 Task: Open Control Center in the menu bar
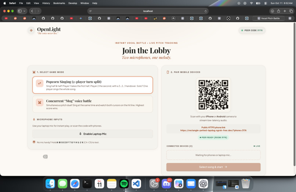tap(266, 3)
